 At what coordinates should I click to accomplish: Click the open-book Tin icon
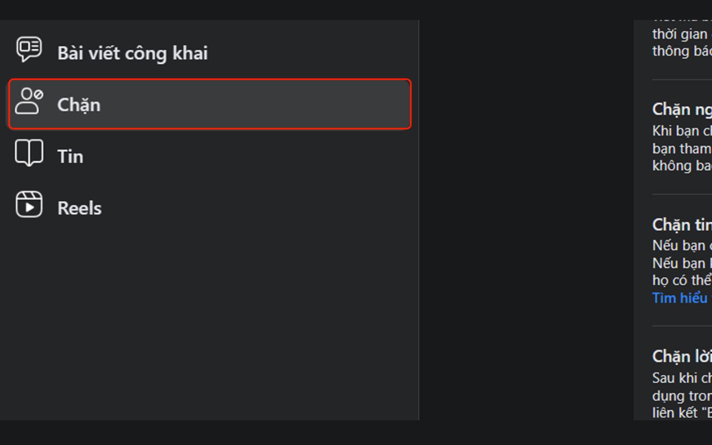(29, 153)
